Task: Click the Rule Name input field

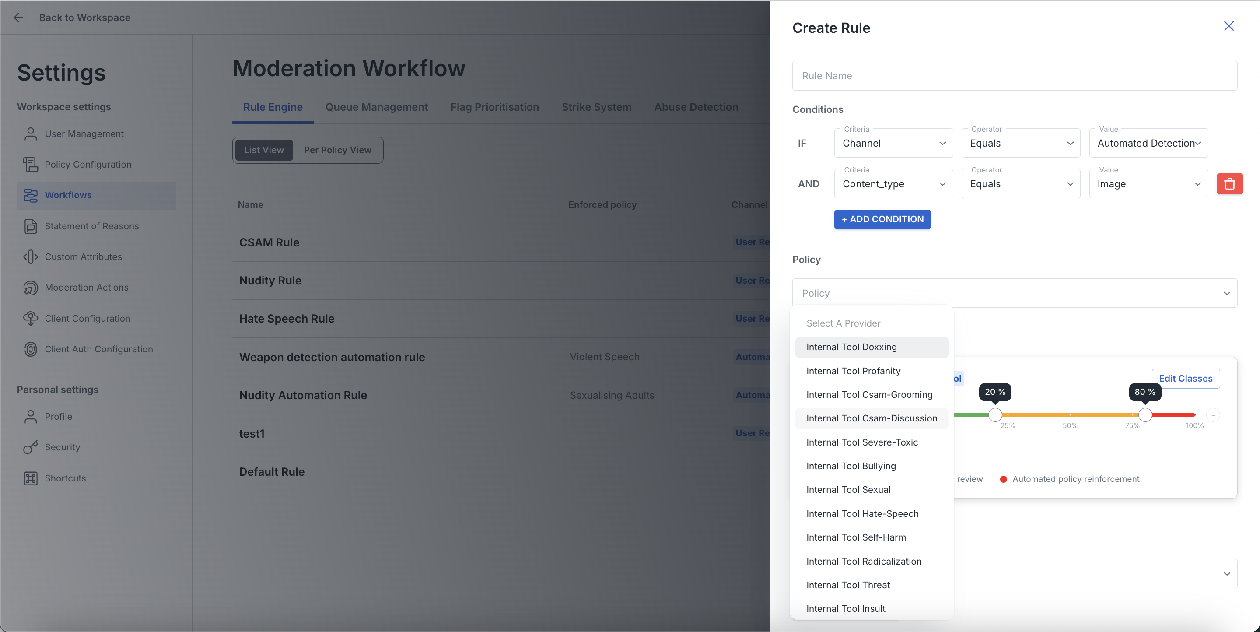Action: (1015, 76)
